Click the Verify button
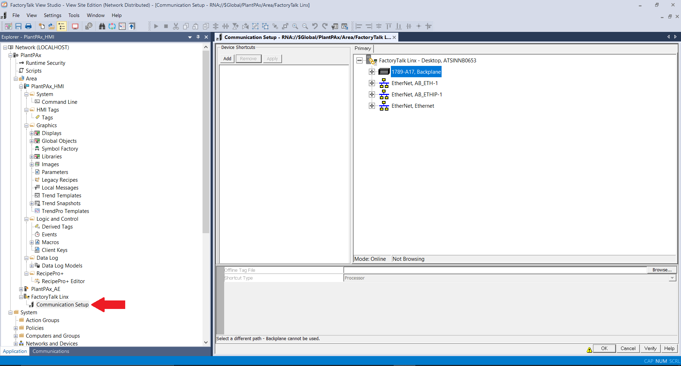This screenshot has height=366, width=681. tap(650, 349)
